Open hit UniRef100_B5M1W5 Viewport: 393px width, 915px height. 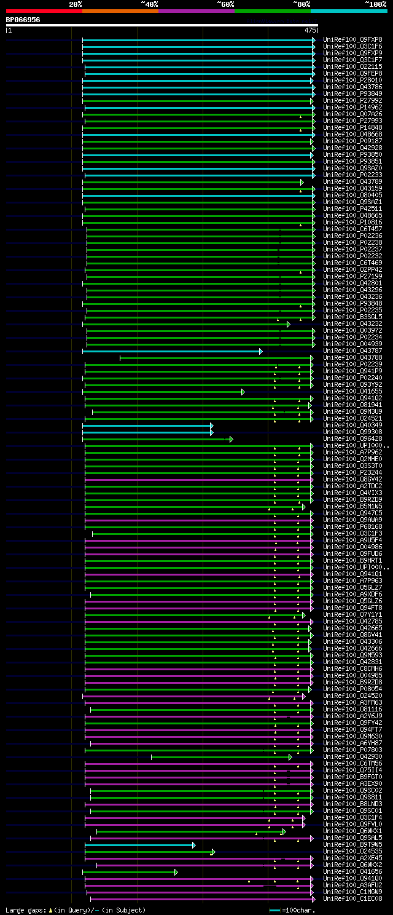click(x=352, y=507)
